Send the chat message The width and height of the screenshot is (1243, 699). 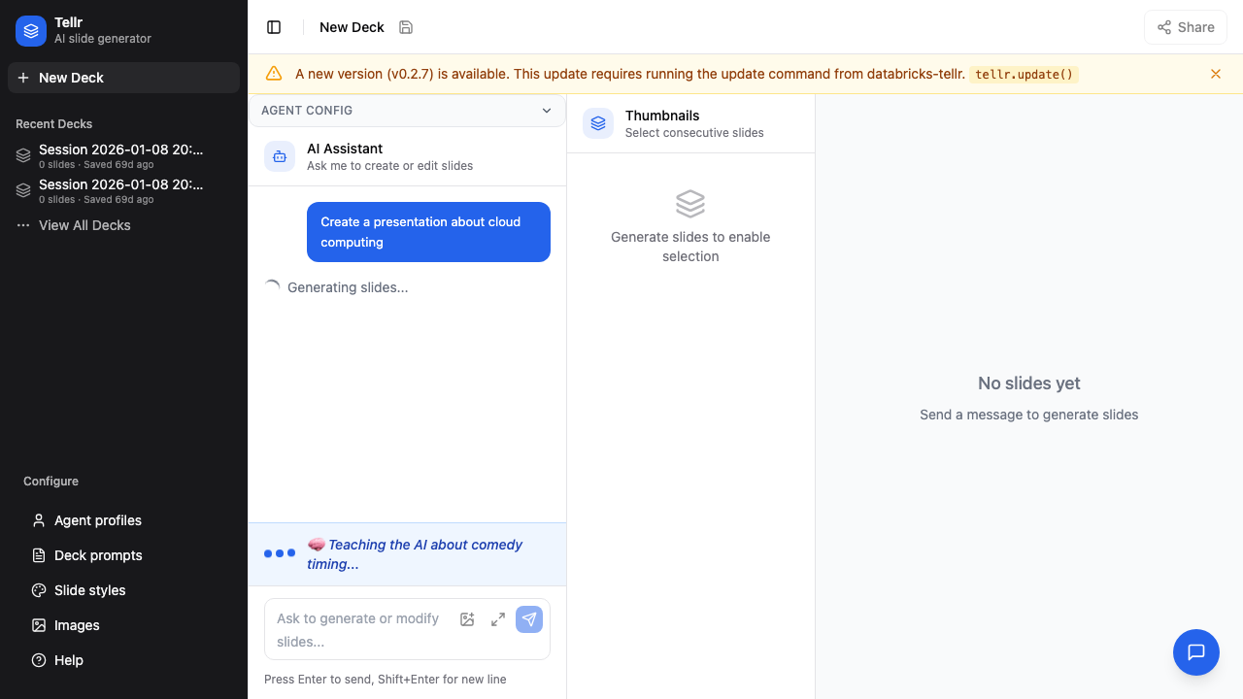coord(529,619)
